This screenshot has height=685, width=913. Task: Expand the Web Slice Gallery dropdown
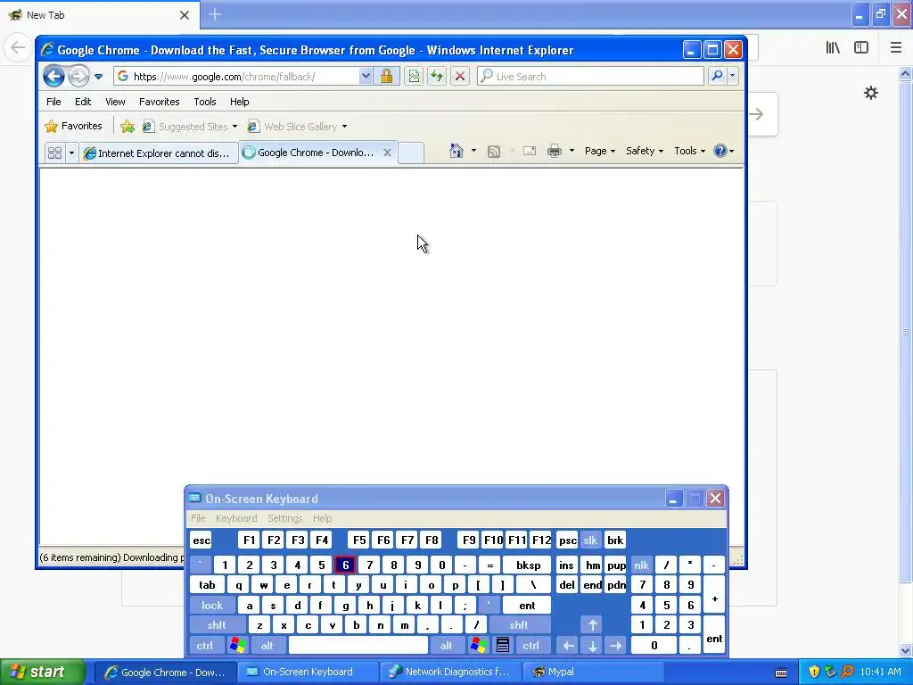[x=344, y=127]
